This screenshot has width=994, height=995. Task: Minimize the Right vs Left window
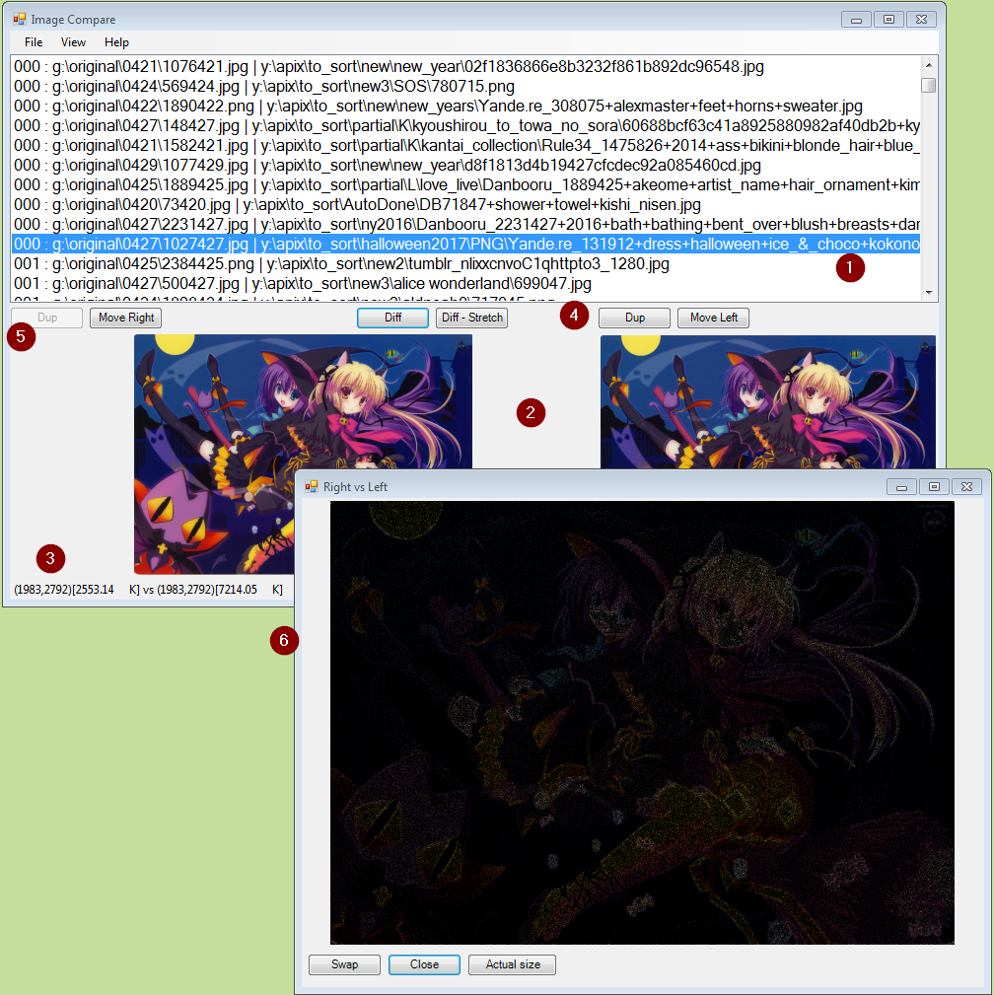click(x=901, y=487)
